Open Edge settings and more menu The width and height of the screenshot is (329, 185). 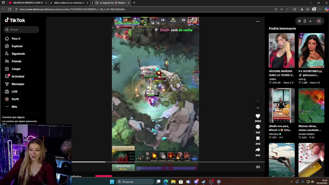pos(320,9)
